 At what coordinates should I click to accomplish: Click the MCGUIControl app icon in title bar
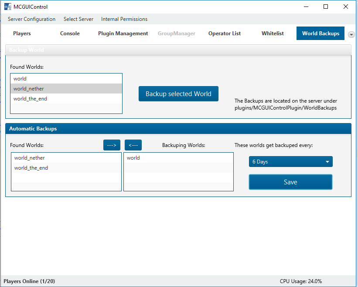coord(7,7)
